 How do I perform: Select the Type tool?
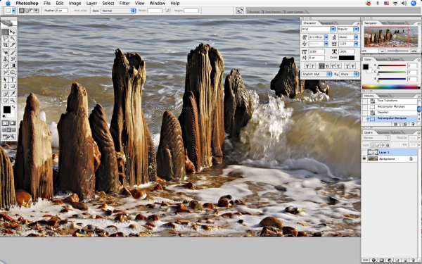tap(13, 80)
